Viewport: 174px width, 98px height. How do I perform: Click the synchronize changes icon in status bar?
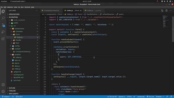coord(13,97)
